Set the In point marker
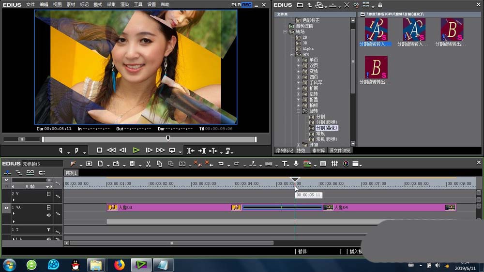 [x=61, y=151]
